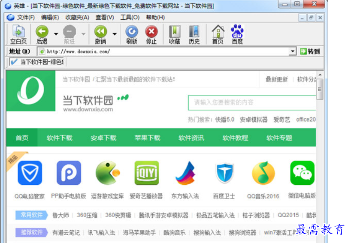Viewport: 348px width, 243px height.
Task: Open 微信电脑版 app icon
Action: [302, 173]
